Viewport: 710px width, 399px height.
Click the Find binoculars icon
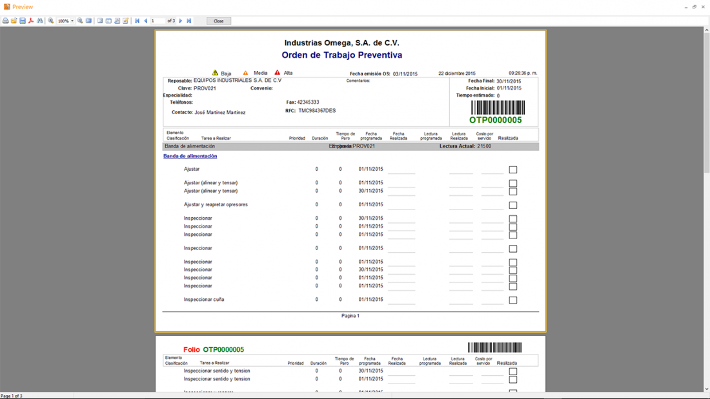(40, 21)
